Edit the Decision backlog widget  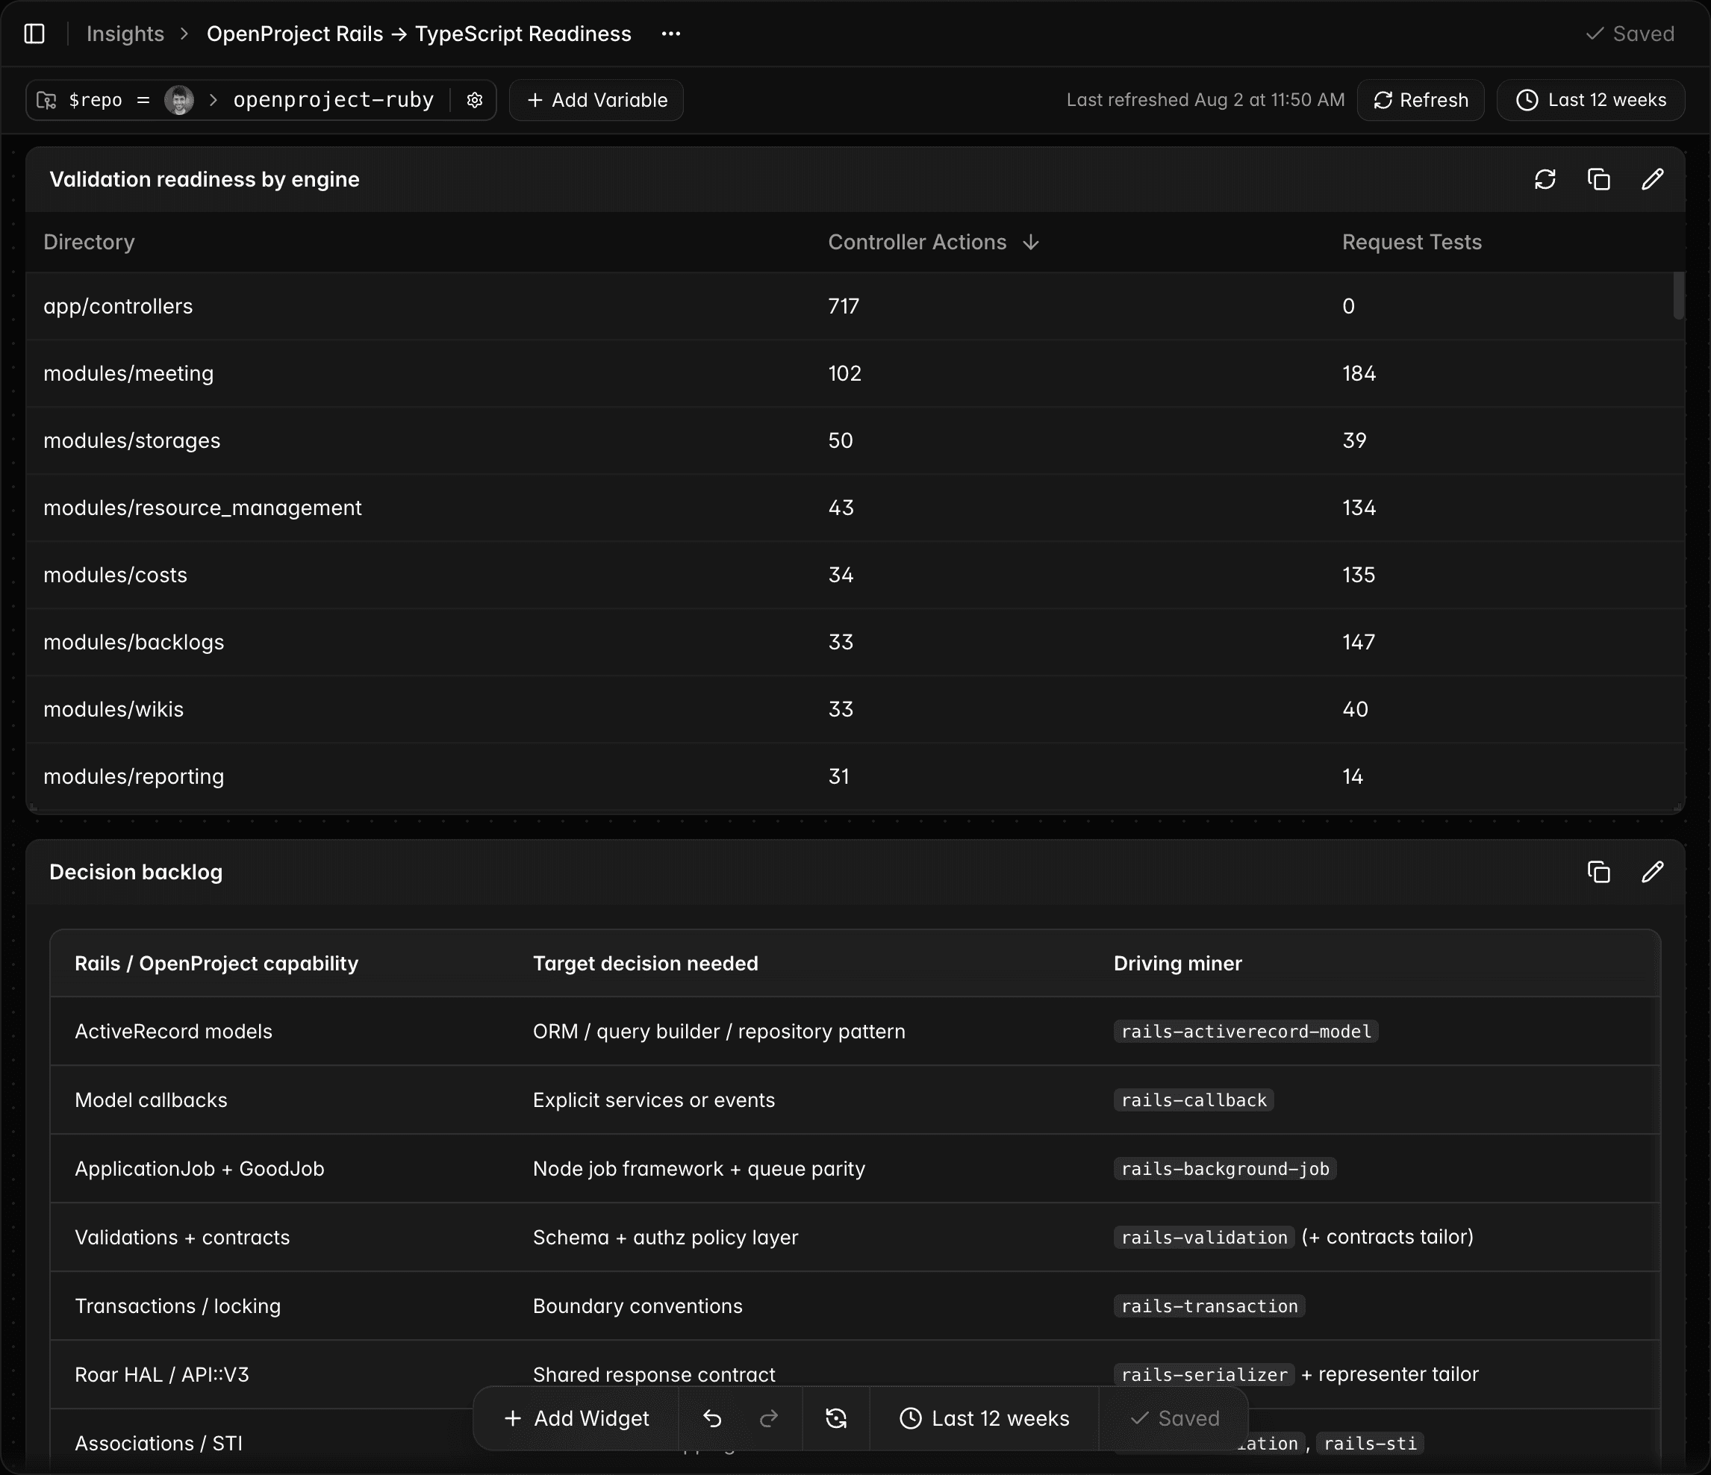[1652, 872]
